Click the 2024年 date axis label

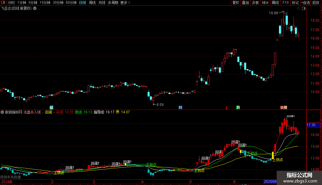[7, 182]
